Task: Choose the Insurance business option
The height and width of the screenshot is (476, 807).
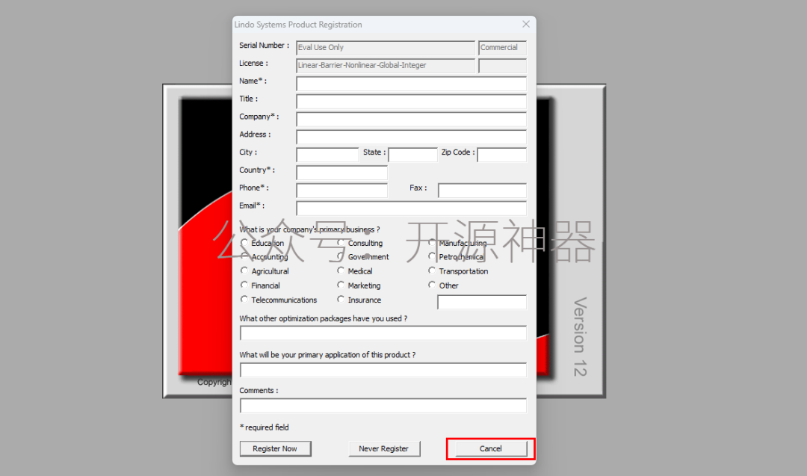Action: (341, 300)
